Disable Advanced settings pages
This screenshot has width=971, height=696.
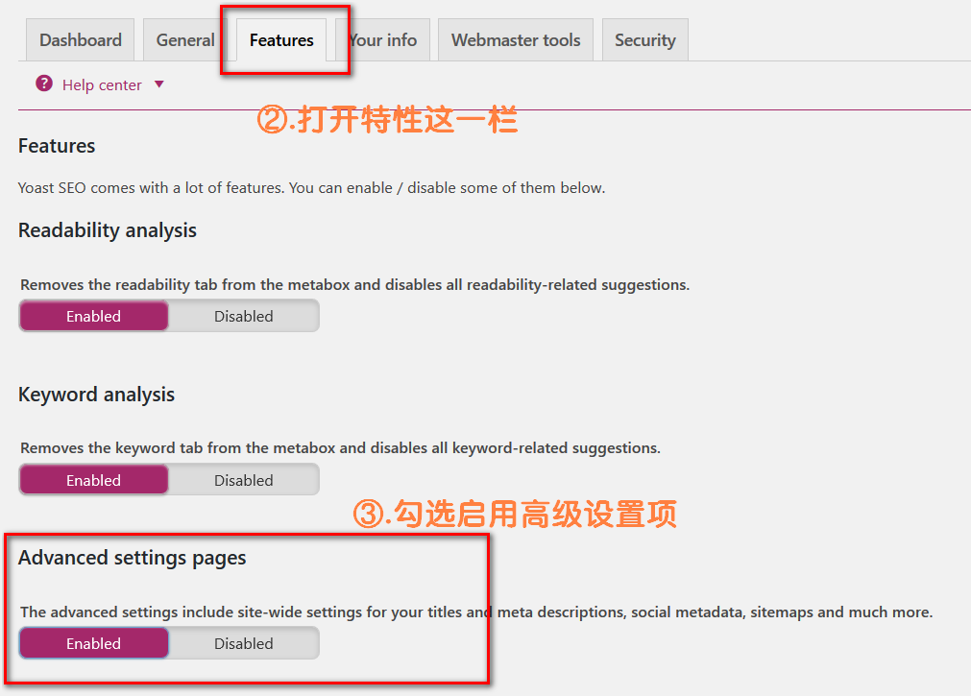click(244, 644)
